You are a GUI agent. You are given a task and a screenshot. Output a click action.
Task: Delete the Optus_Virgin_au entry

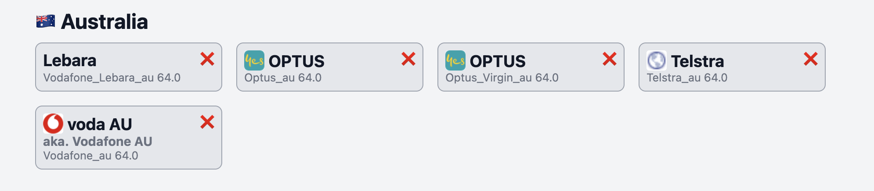[x=610, y=59]
